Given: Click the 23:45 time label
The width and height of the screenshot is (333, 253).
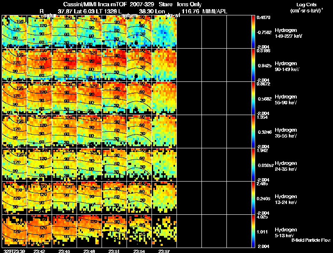Looking at the screenshot, I should (64, 251).
